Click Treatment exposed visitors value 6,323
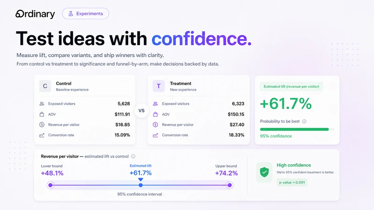The height and width of the screenshot is (210, 374). [238, 104]
